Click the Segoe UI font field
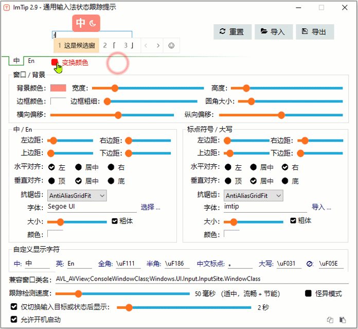The width and height of the screenshot is (358, 329). [x=92, y=207]
